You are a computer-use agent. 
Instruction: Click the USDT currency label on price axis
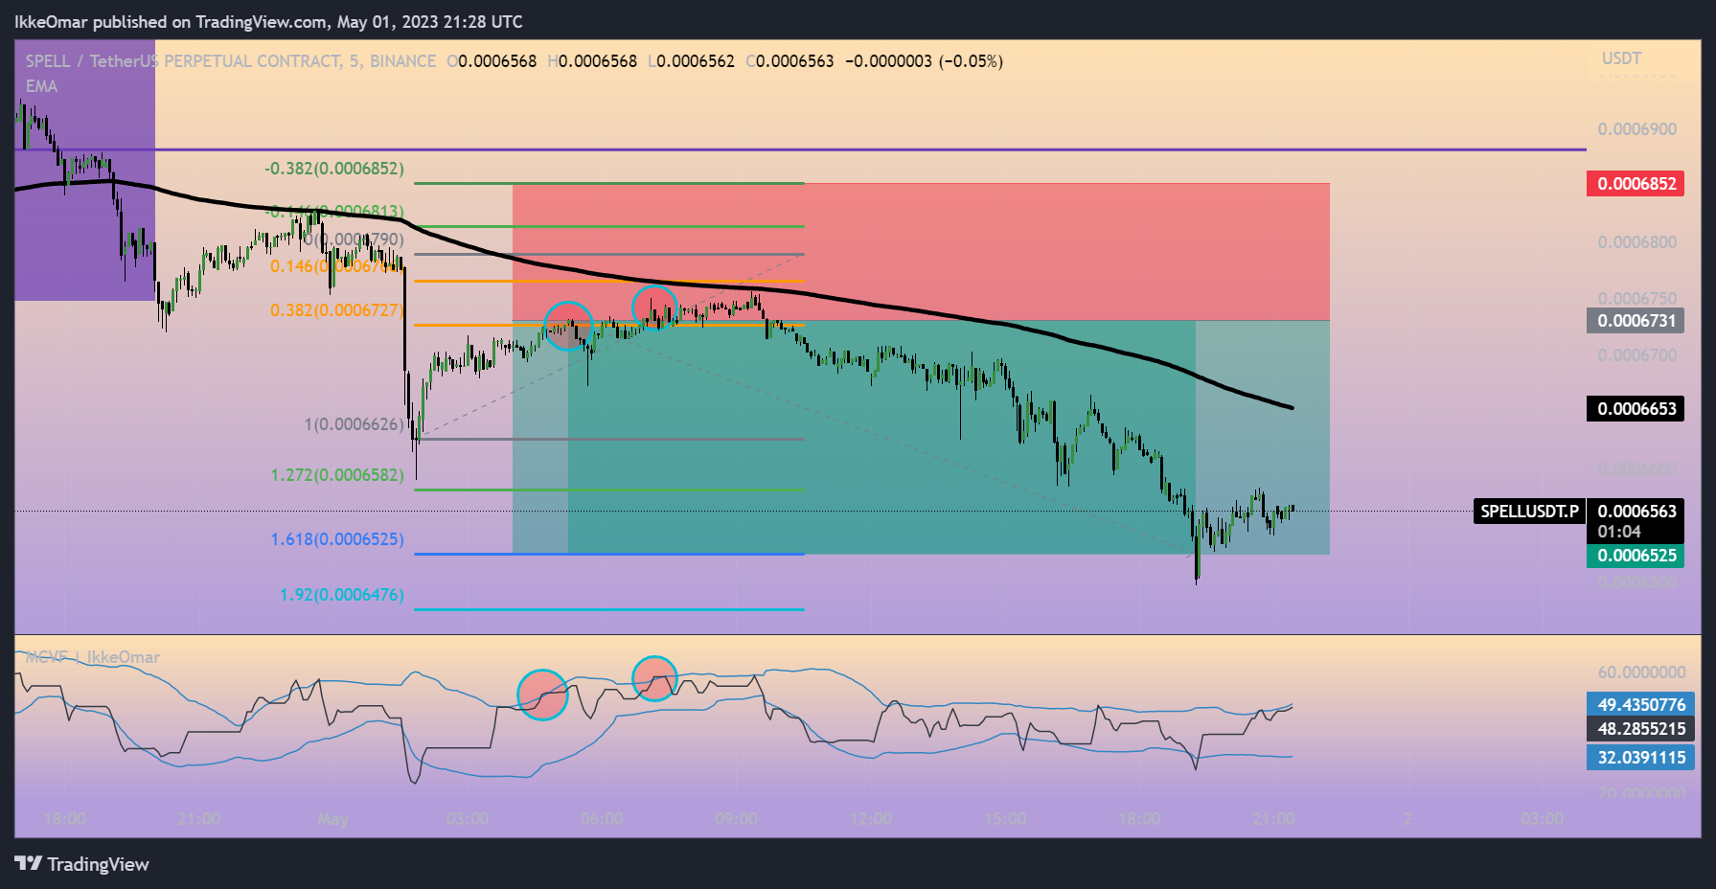tap(1621, 58)
